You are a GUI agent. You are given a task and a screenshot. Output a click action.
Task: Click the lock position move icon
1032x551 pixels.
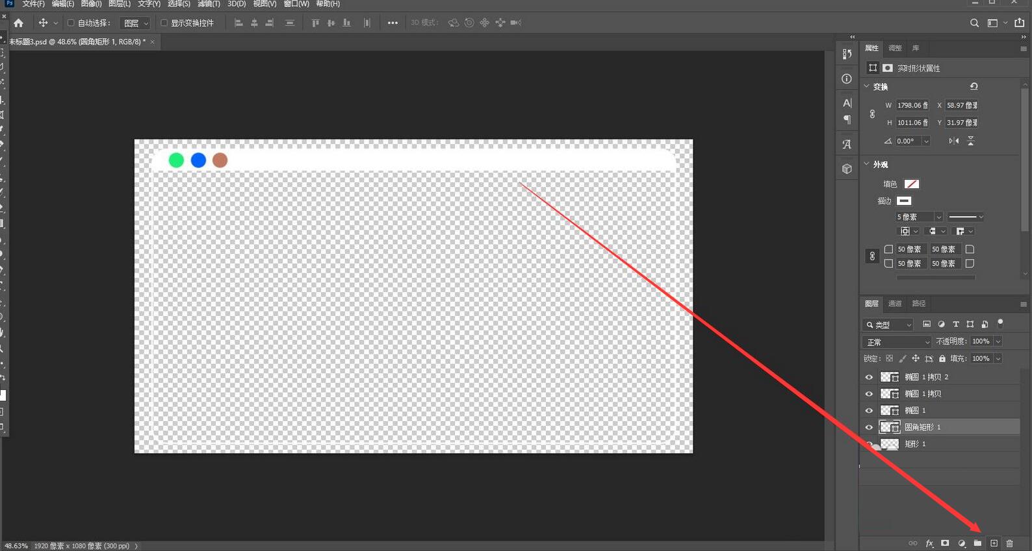915,358
